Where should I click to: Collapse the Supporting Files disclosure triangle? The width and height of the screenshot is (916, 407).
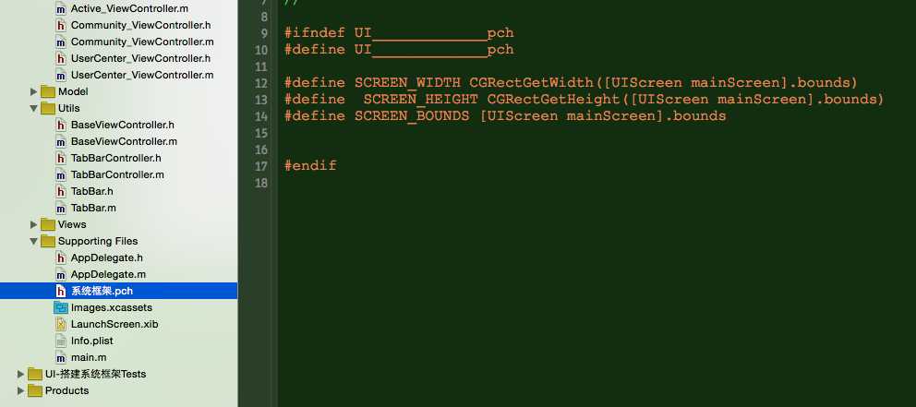(34, 241)
